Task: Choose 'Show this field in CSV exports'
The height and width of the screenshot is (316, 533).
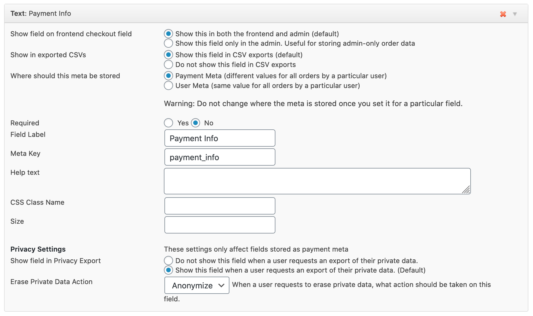Action: tap(168, 55)
